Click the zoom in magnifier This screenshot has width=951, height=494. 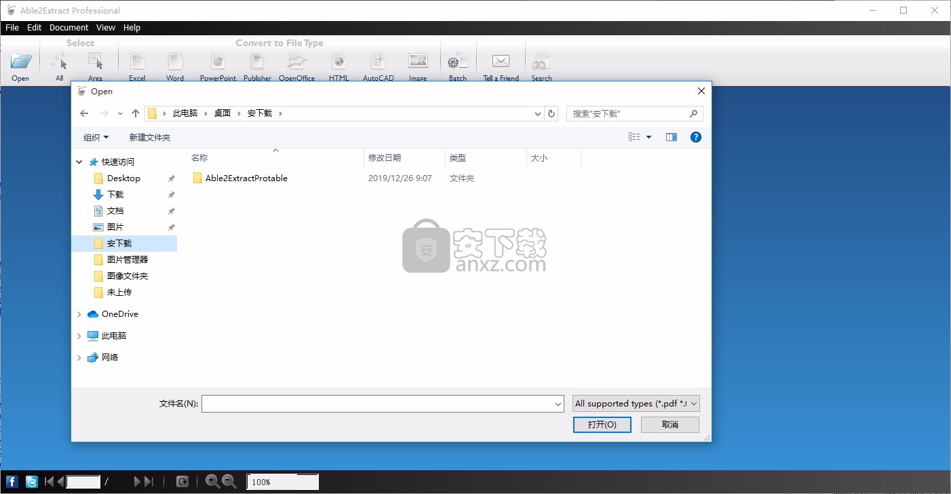coord(213,481)
